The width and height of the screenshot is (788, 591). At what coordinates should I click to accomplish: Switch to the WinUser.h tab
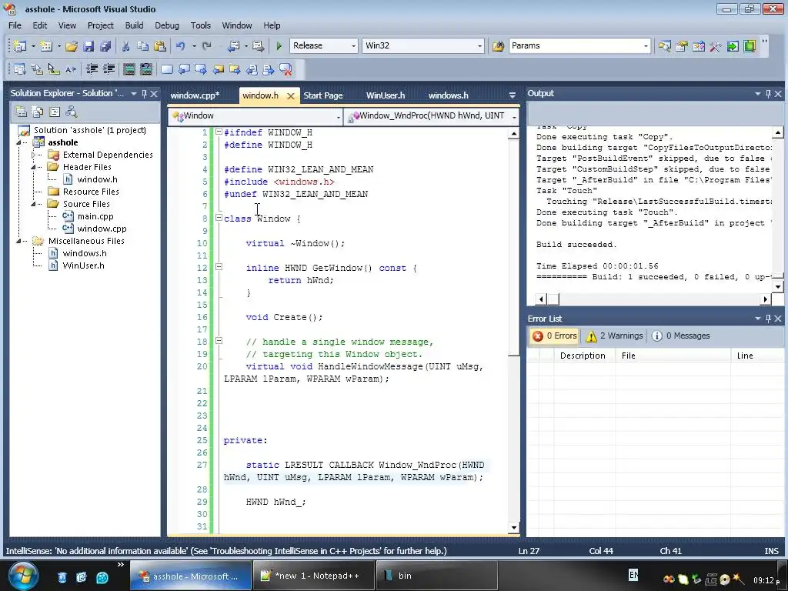click(386, 95)
